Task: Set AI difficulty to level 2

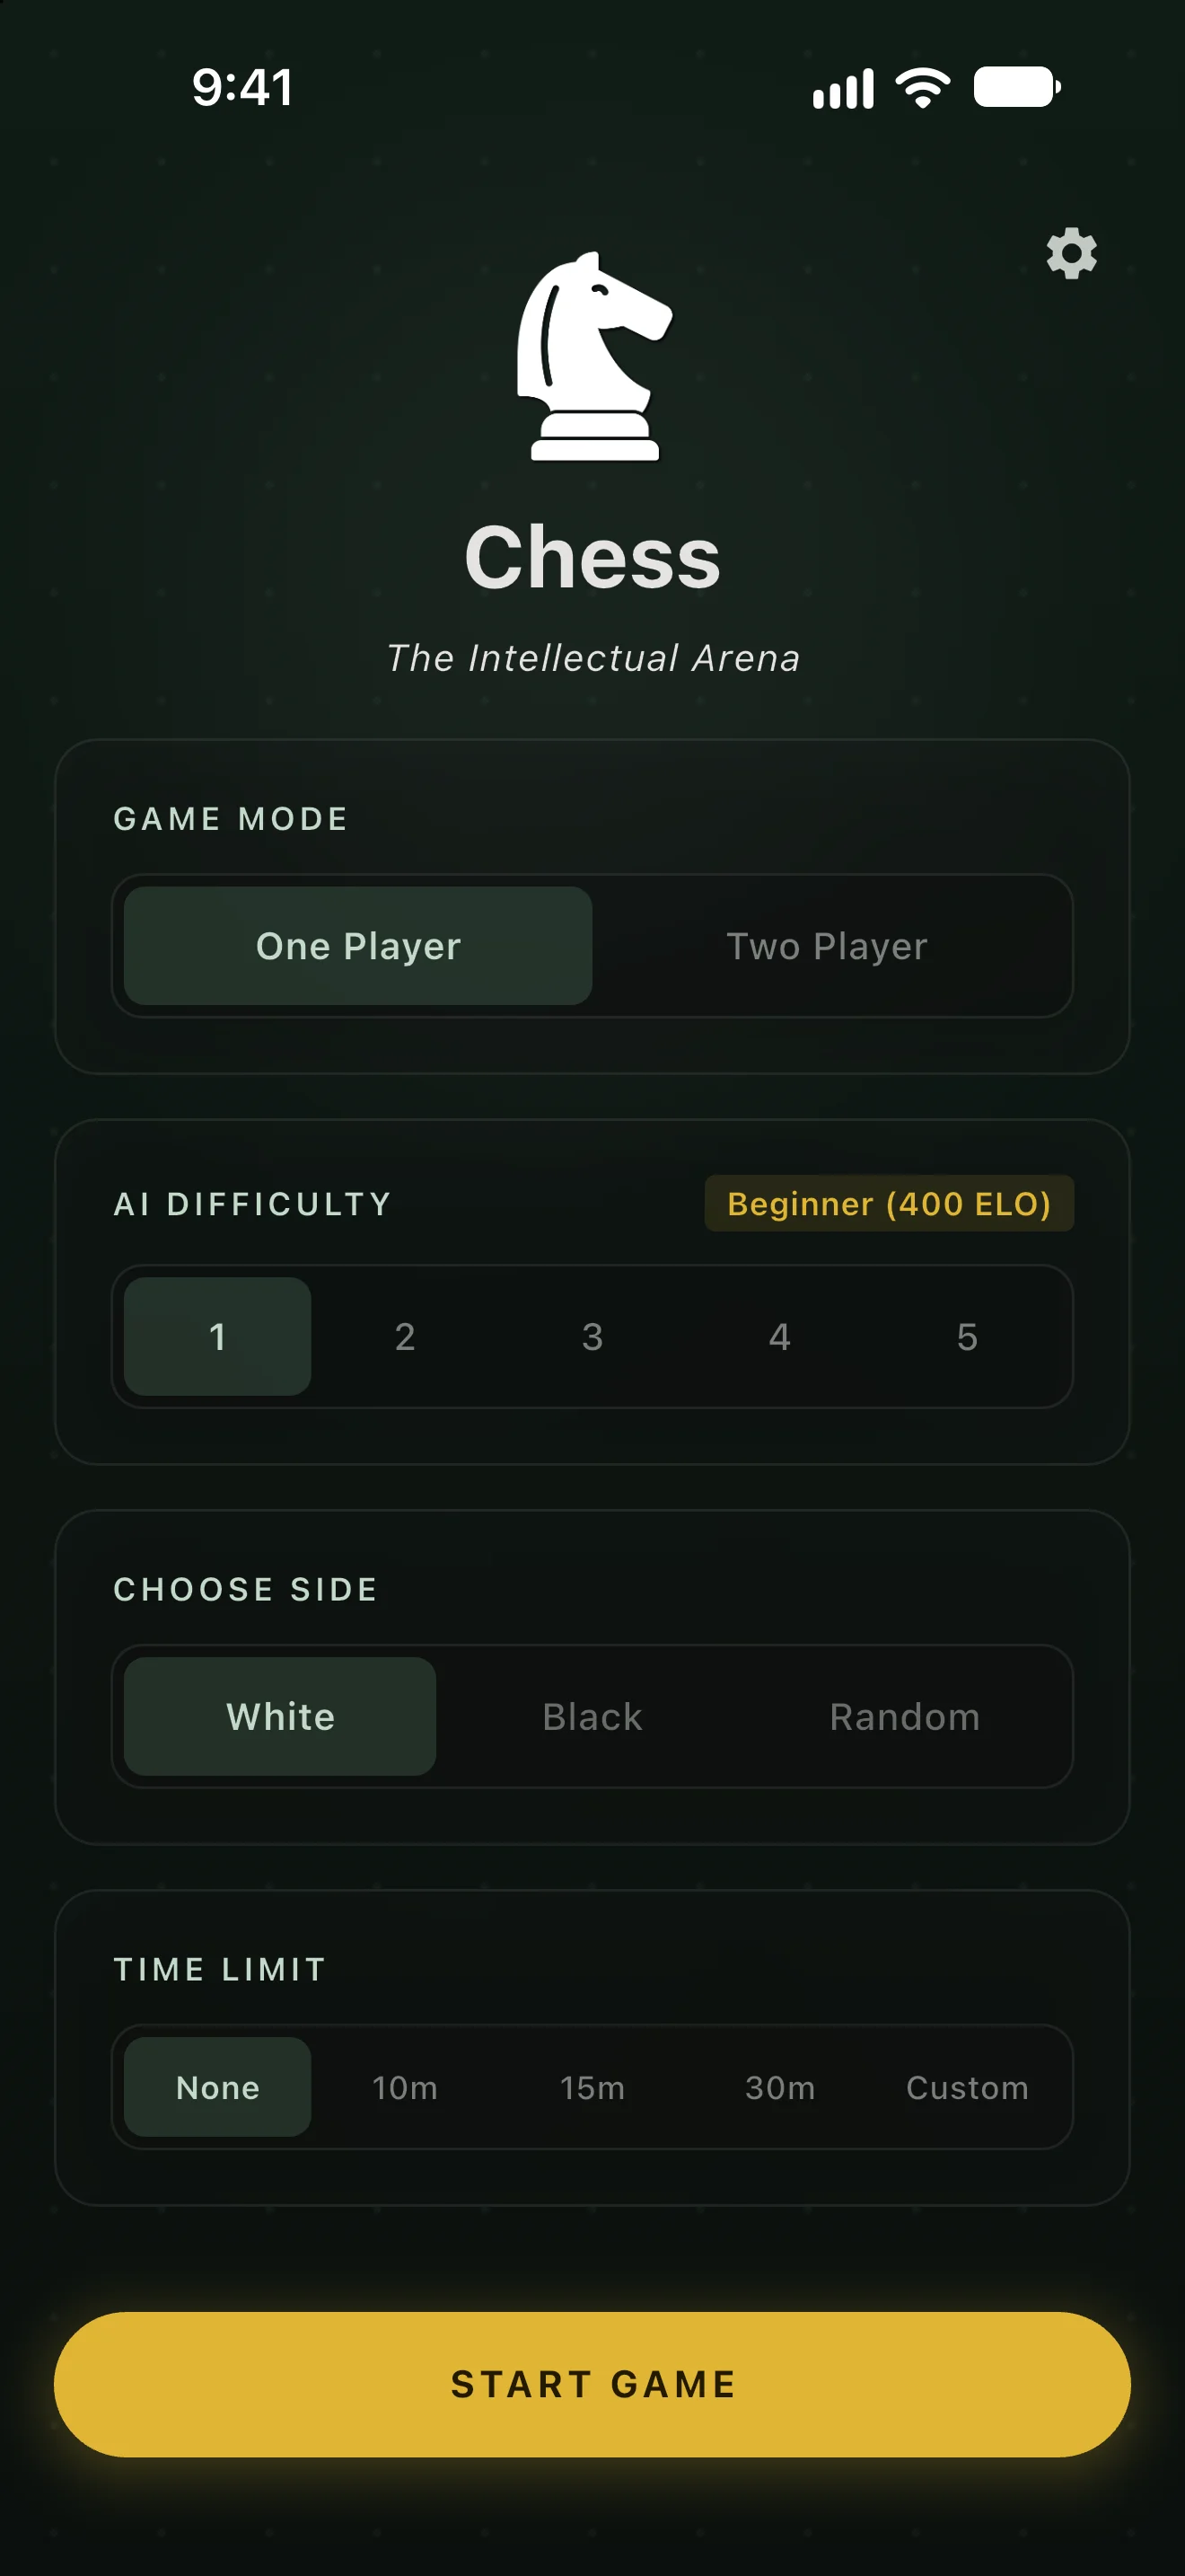Action: [x=405, y=1336]
